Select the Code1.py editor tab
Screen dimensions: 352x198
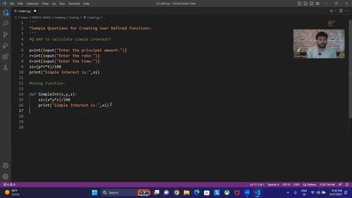25,11
